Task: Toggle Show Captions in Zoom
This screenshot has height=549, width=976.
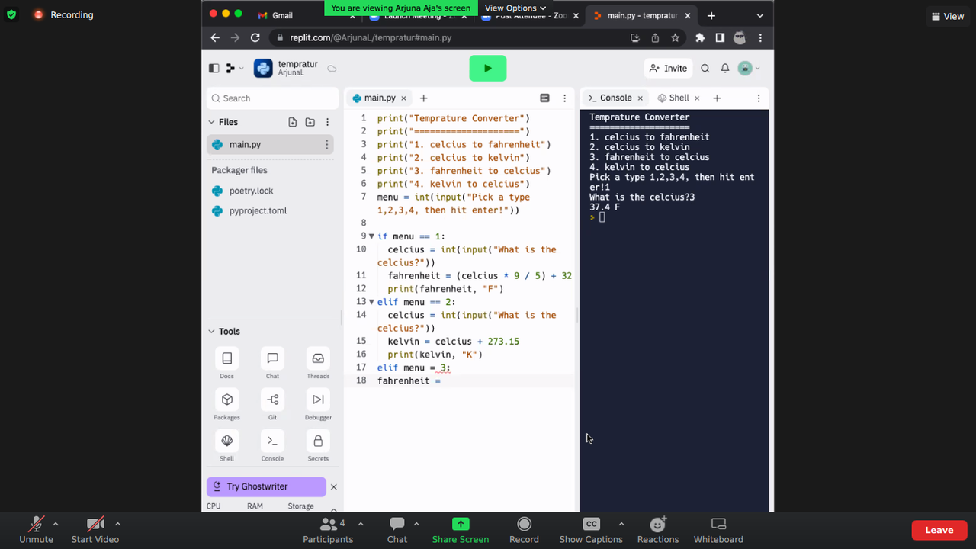Action: pyautogui.click(x=591, y=530)
